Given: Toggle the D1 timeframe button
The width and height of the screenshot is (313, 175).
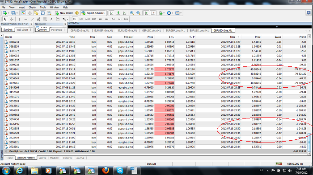Looking at the screenshot, I should click(x=113, y=19).
